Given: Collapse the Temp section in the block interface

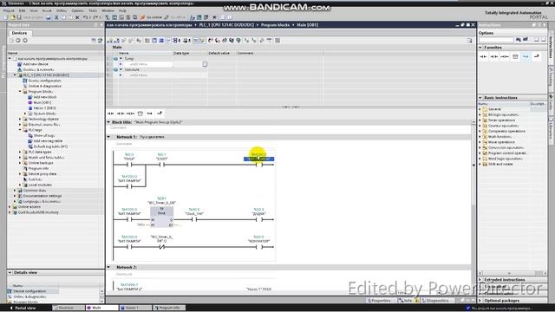Looking at the screenshot, I should [x=121, y=59].
